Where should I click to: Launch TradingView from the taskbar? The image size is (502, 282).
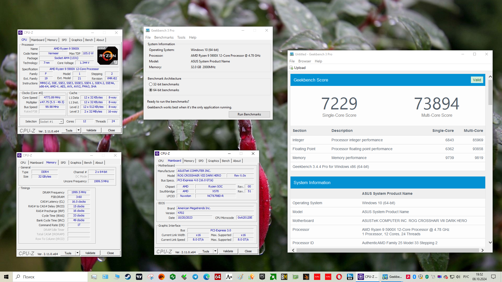click(139, 277)
